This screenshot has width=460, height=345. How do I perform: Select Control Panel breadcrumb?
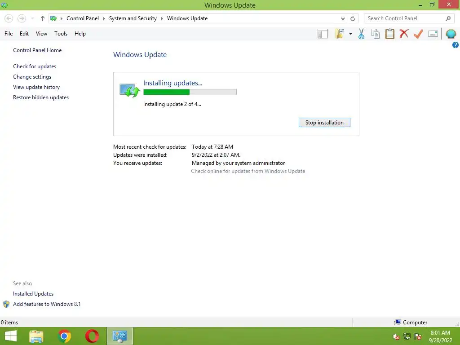pyautogui.click(x=83, y=18)
